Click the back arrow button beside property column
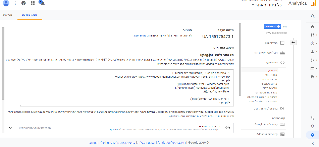The width and height of the screenshot is (319, 147). 293,43
